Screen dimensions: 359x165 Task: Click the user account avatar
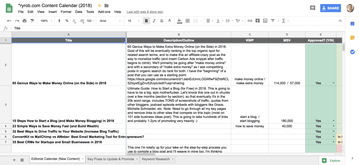tap(350, 8)
